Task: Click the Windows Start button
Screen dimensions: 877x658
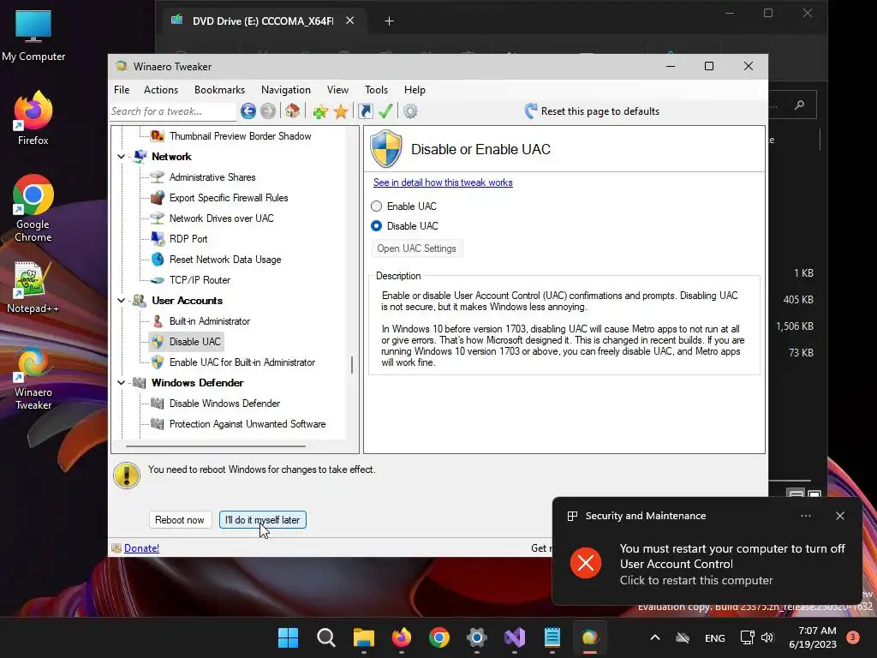Action: coord(288,637)
